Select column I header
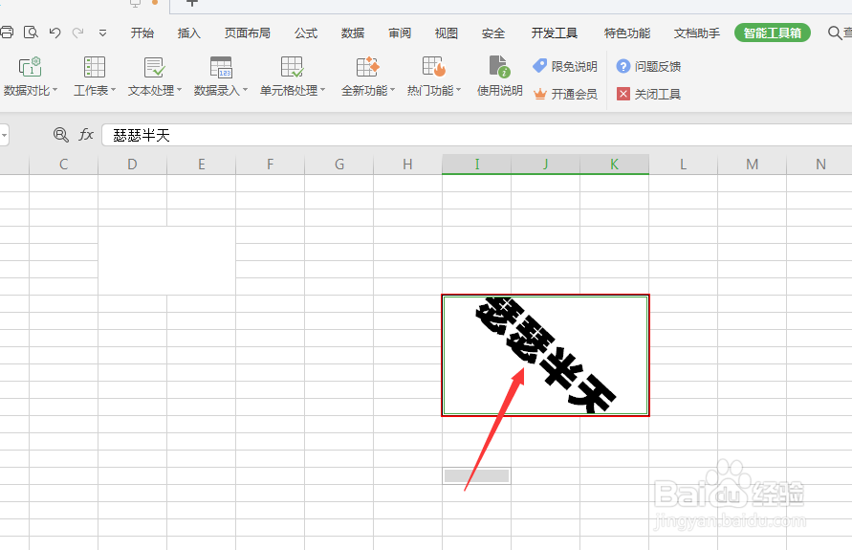 click(476, 165)
